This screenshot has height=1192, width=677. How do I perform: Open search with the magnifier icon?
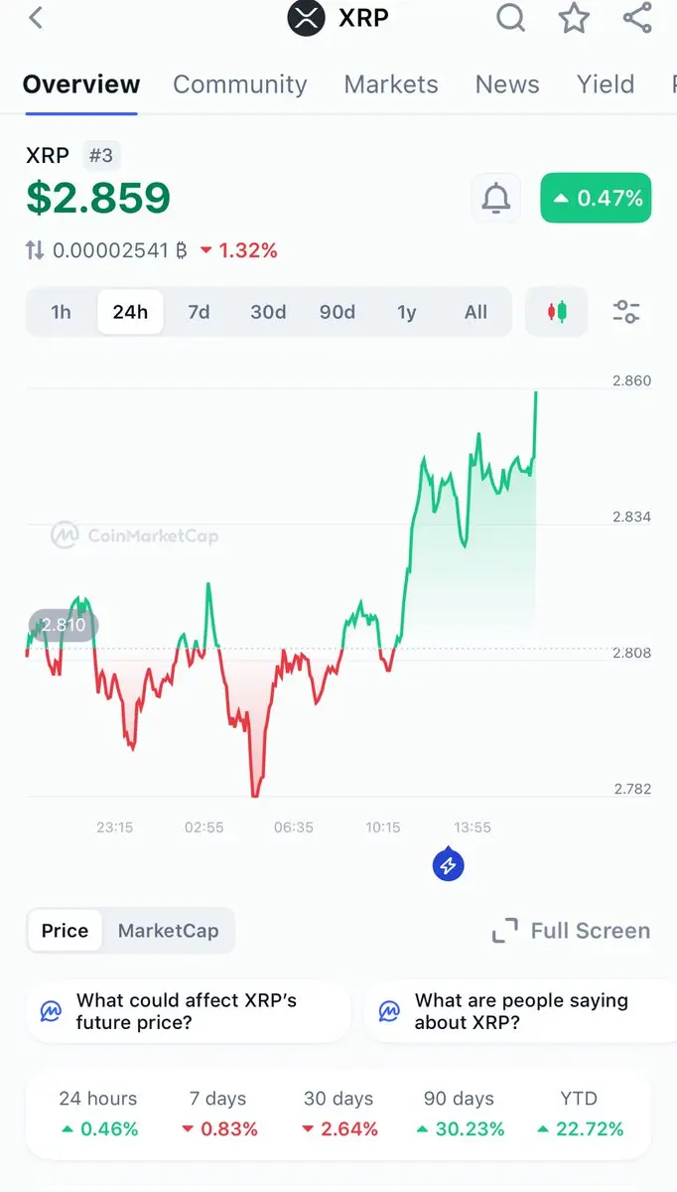pos(510,17)
